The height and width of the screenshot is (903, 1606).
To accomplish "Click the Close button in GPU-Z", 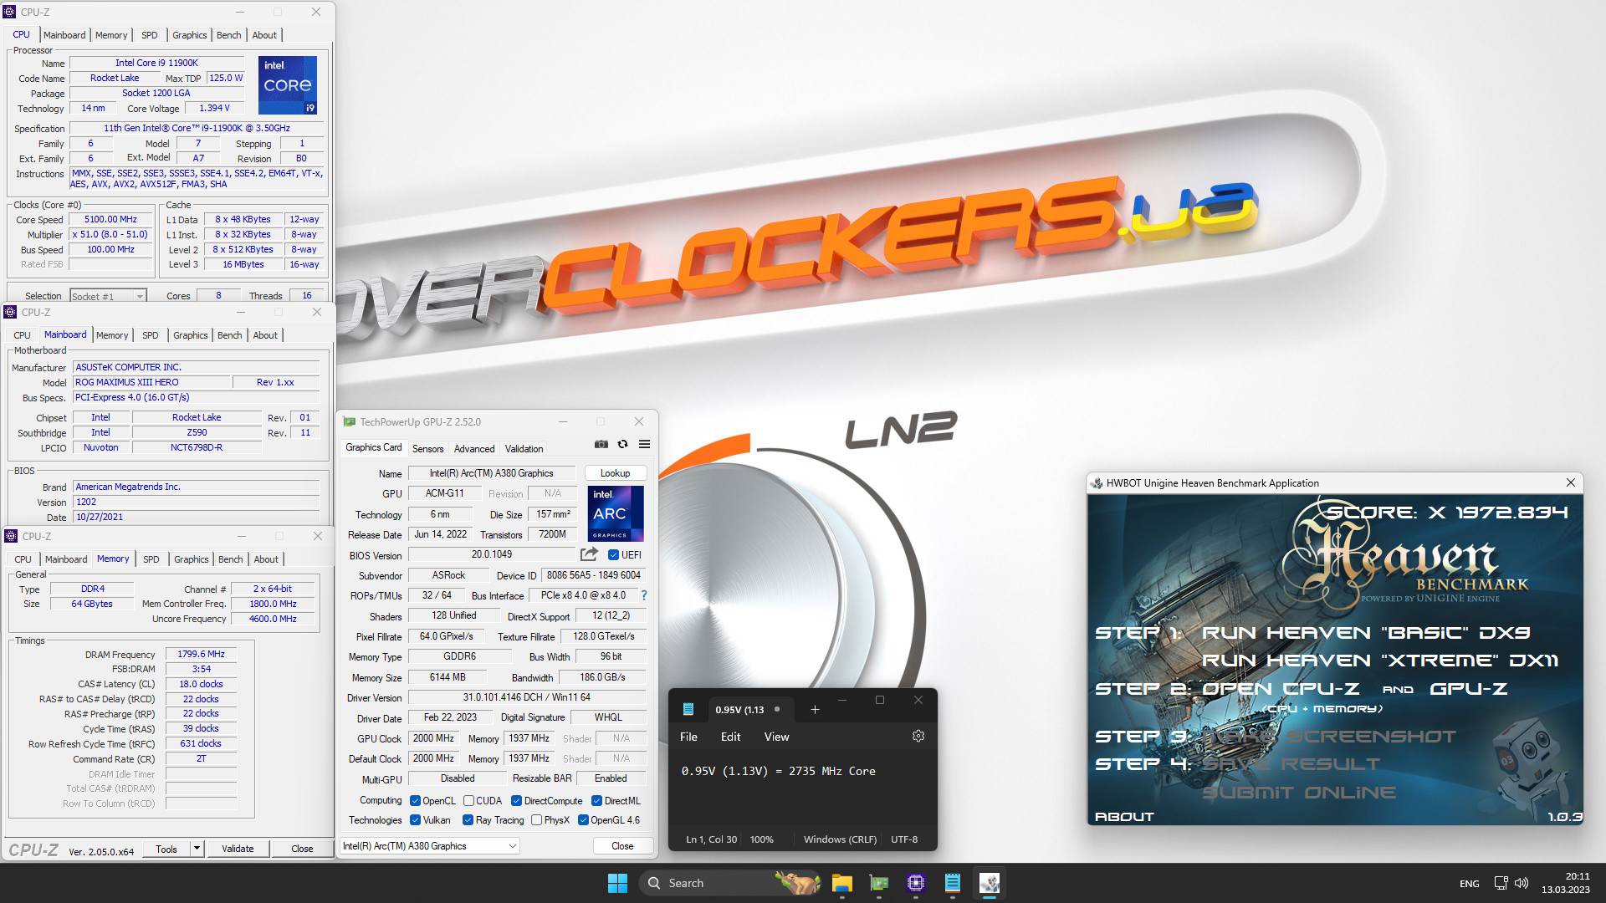I will pos(622,846).
